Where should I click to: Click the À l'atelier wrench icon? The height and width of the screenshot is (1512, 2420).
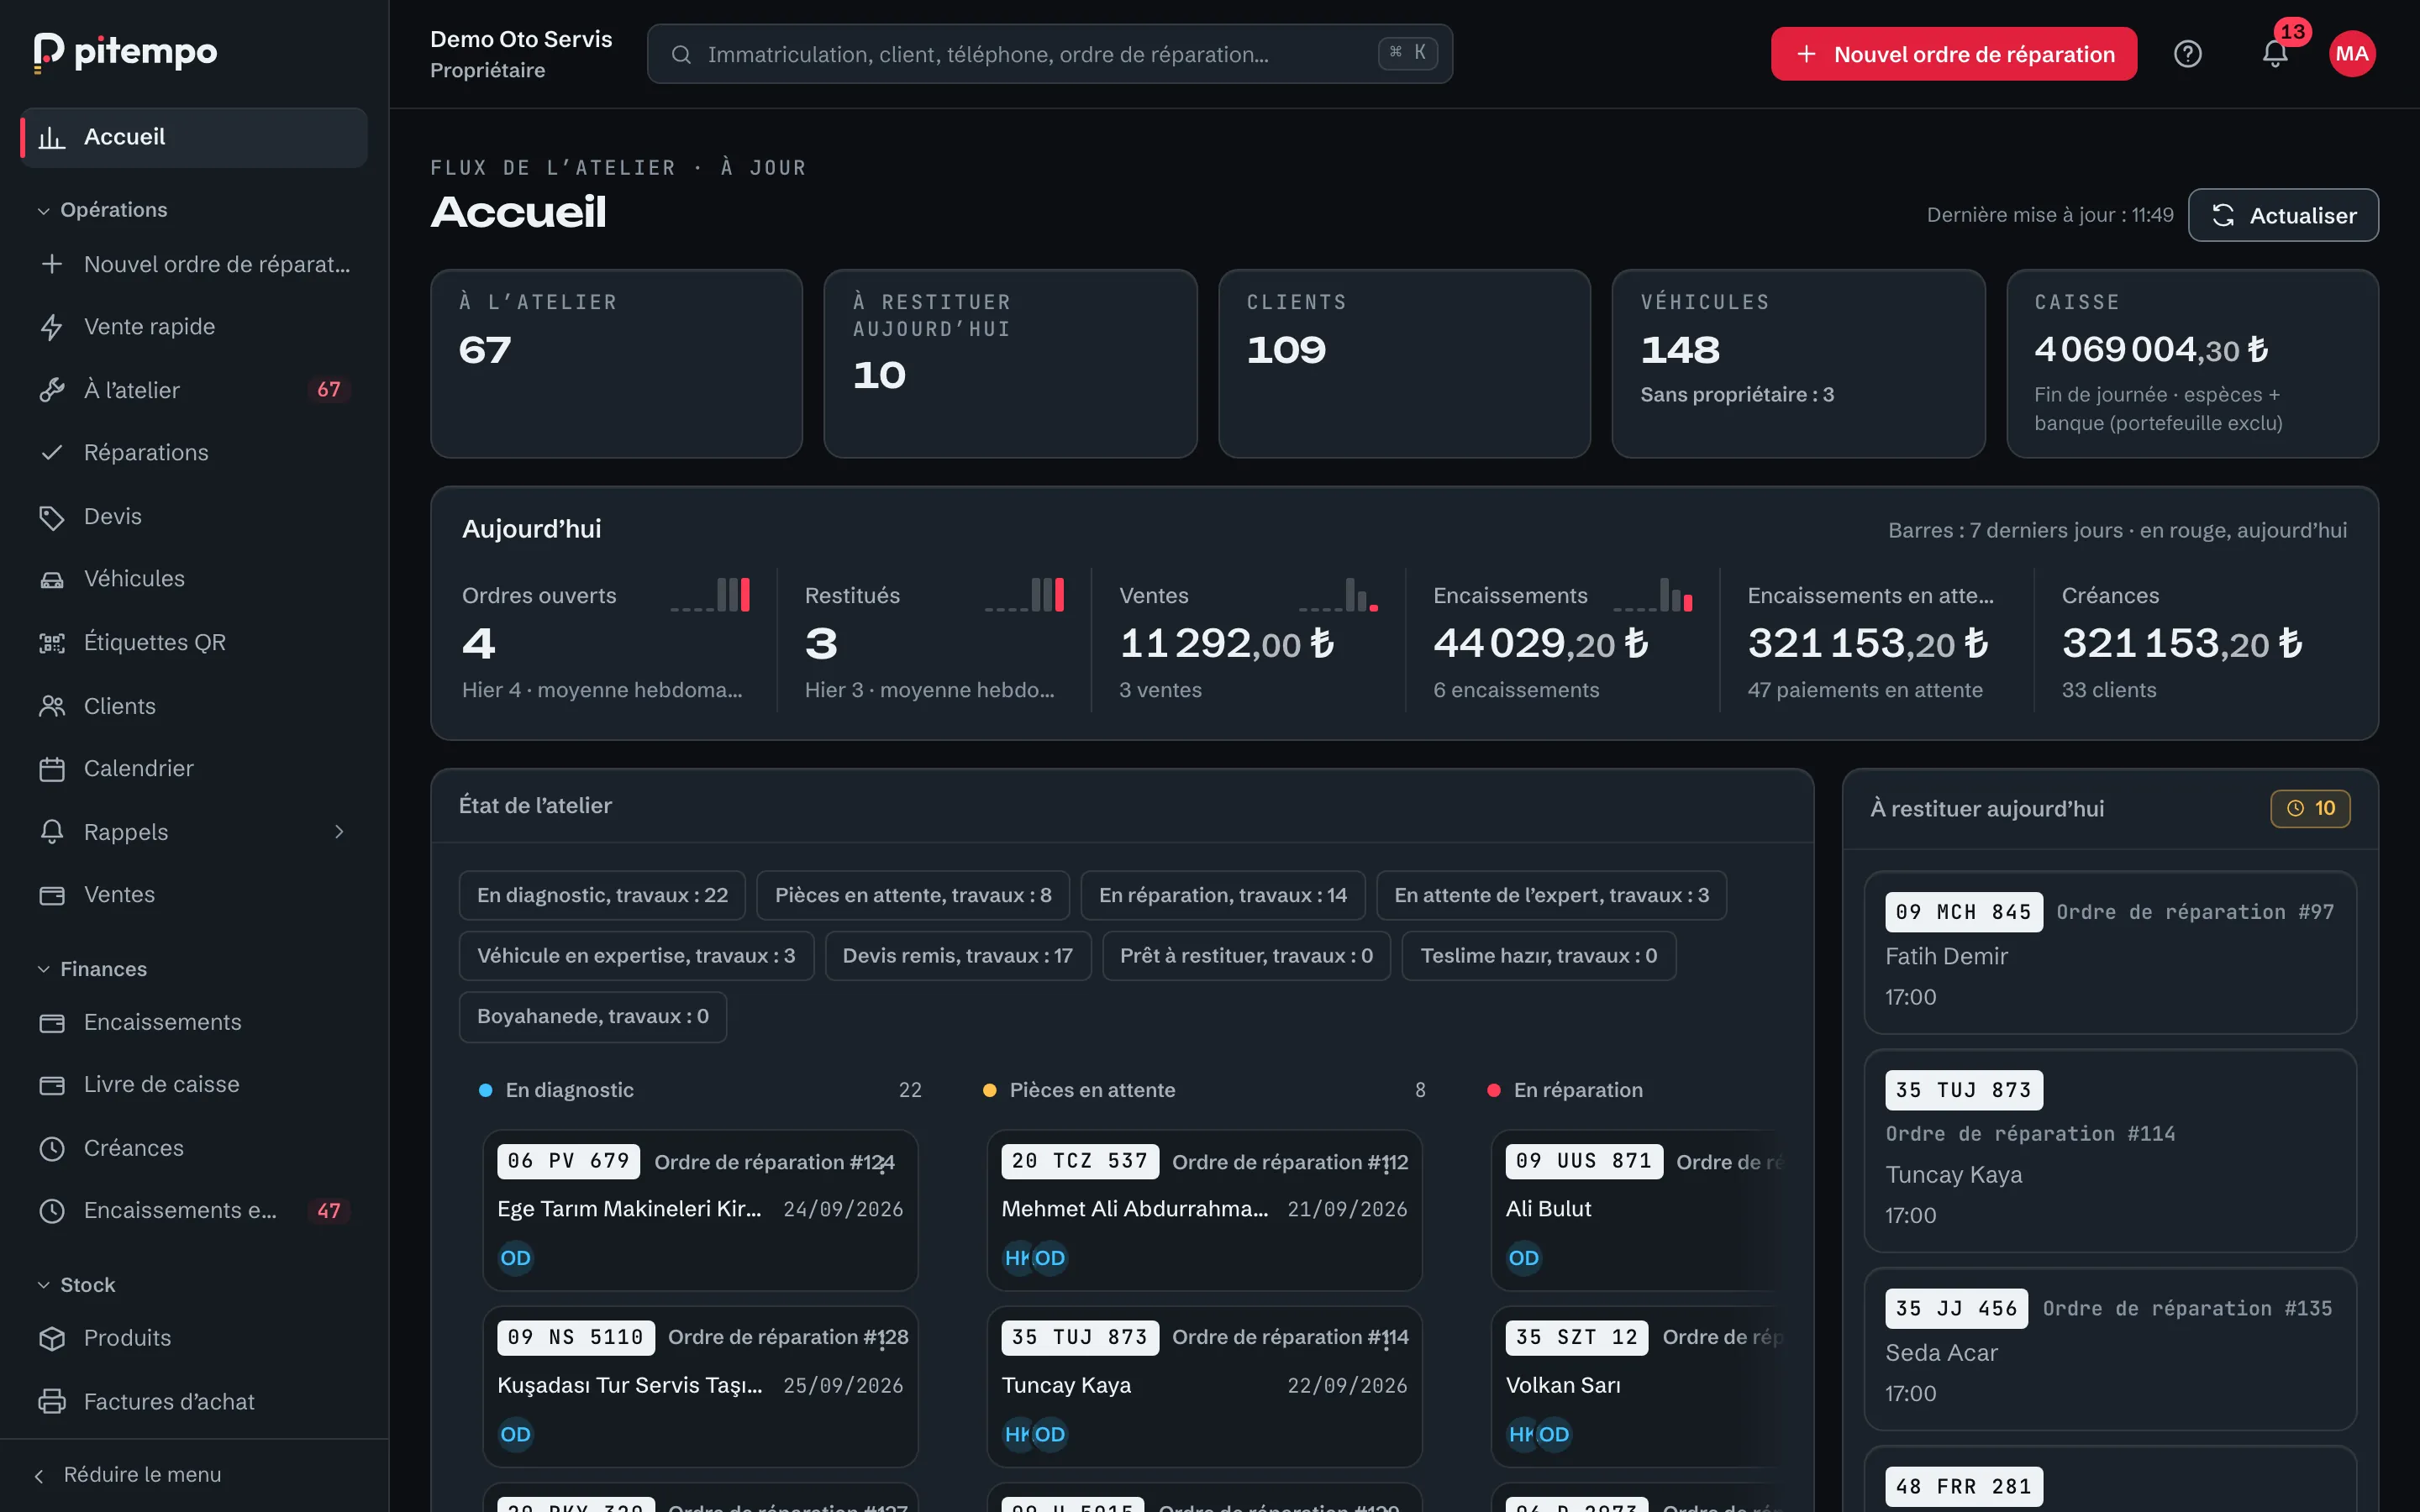[x=52, y=390]
